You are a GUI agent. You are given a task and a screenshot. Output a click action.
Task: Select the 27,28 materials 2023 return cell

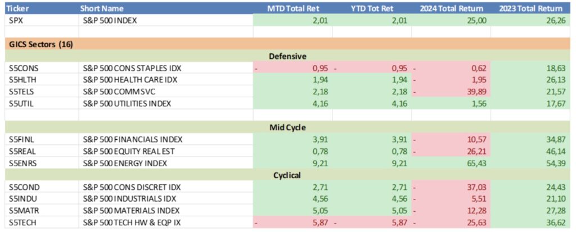point(555,211)
